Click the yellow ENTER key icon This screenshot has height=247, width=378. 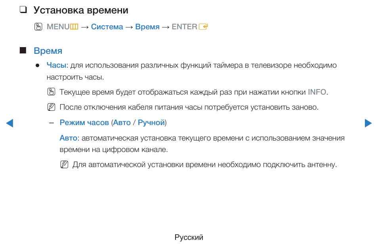(x=204, y=27)
